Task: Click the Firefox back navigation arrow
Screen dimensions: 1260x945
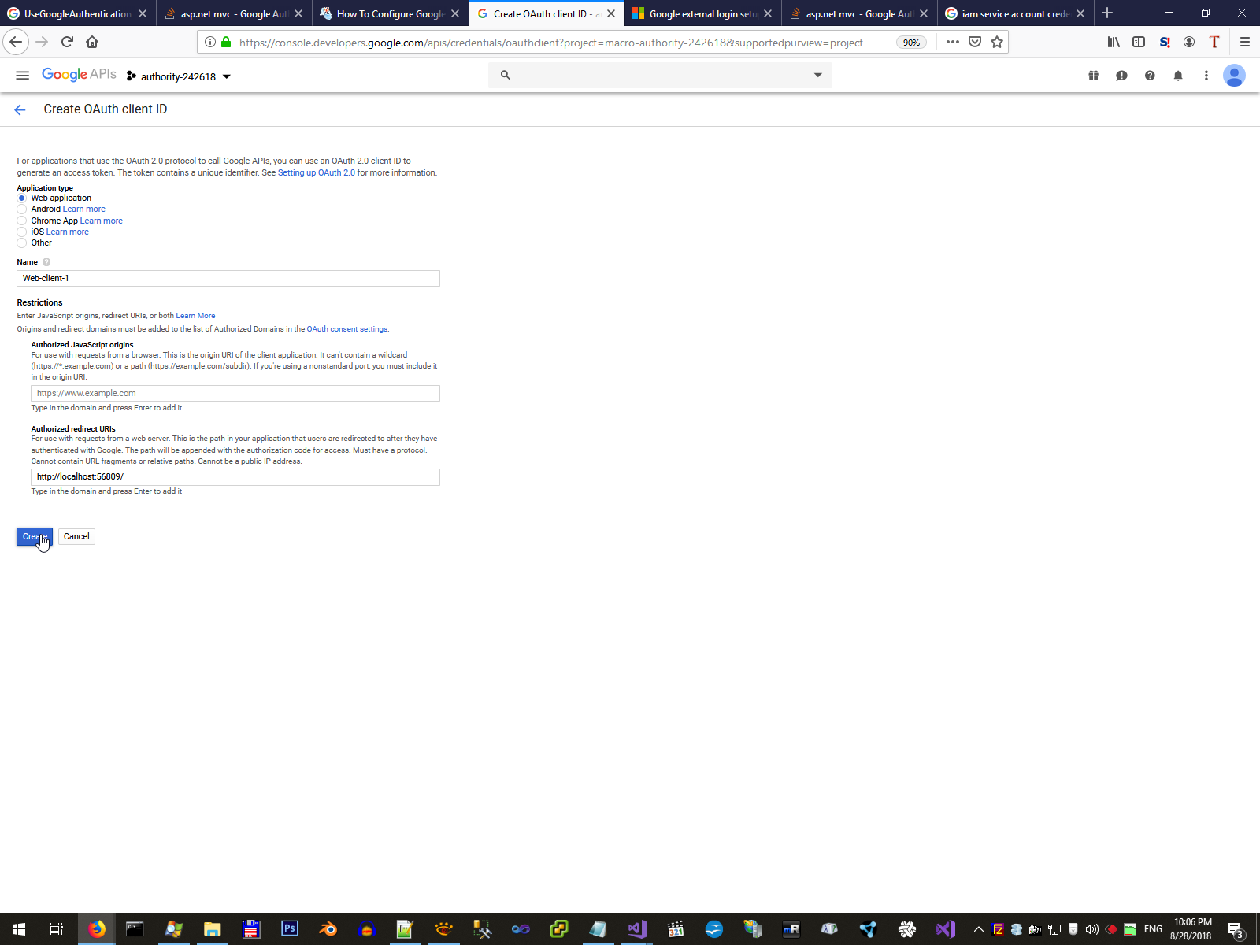Action: [x=16, y=42]
